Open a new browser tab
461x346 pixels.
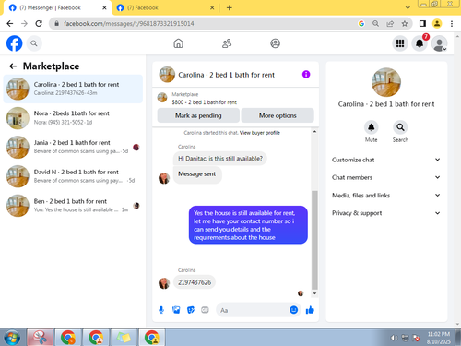click(x=230, y=8)
